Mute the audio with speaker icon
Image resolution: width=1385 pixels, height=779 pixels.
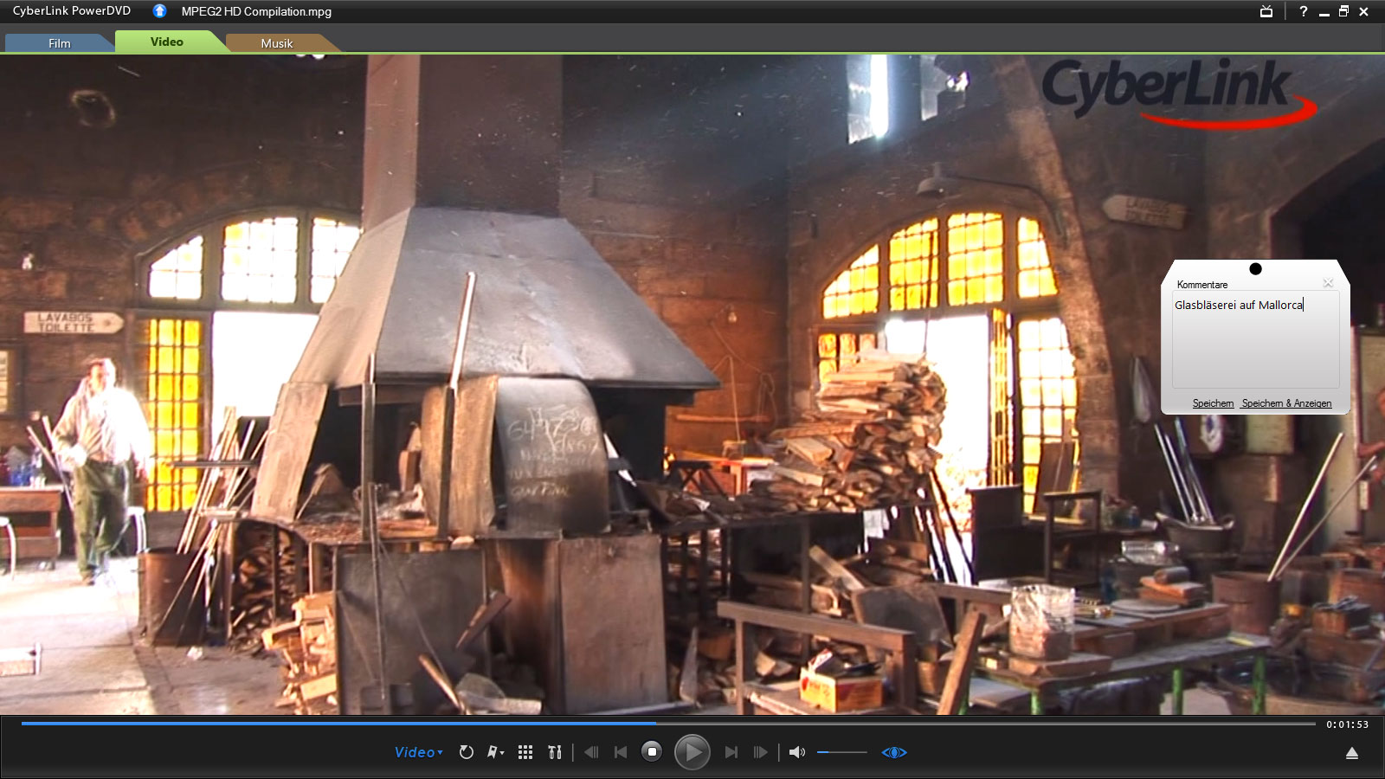click(x=796, y=752)
